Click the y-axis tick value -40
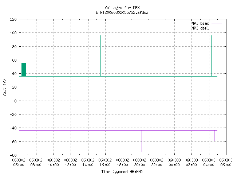The height and width of the screenshot is (175, 233). pos(13,128)
